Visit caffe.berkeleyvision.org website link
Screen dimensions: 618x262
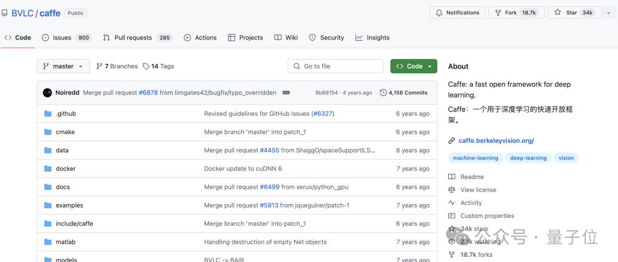(496, 141)
